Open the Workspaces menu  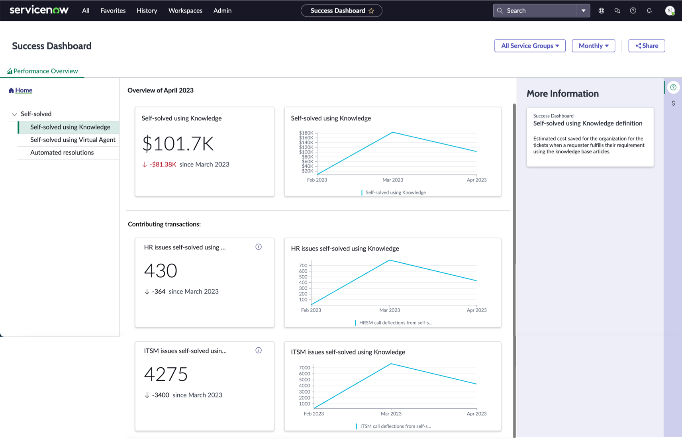[186, 11]
